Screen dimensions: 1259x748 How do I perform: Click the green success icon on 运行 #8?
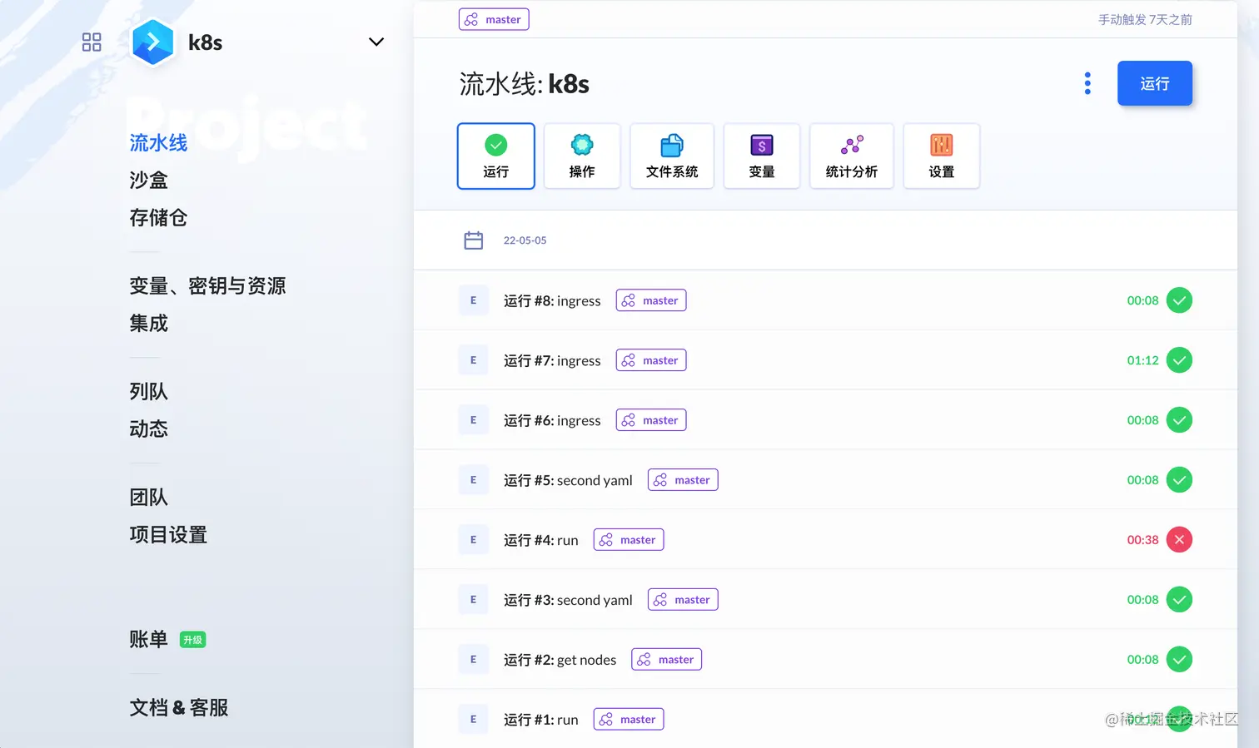click(x=1179, y=300)
